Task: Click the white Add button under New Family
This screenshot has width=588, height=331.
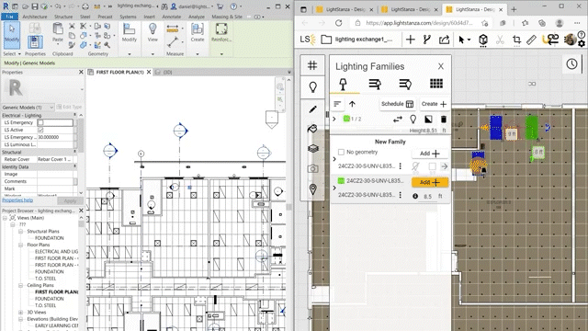Action: [x=430, y=154]
